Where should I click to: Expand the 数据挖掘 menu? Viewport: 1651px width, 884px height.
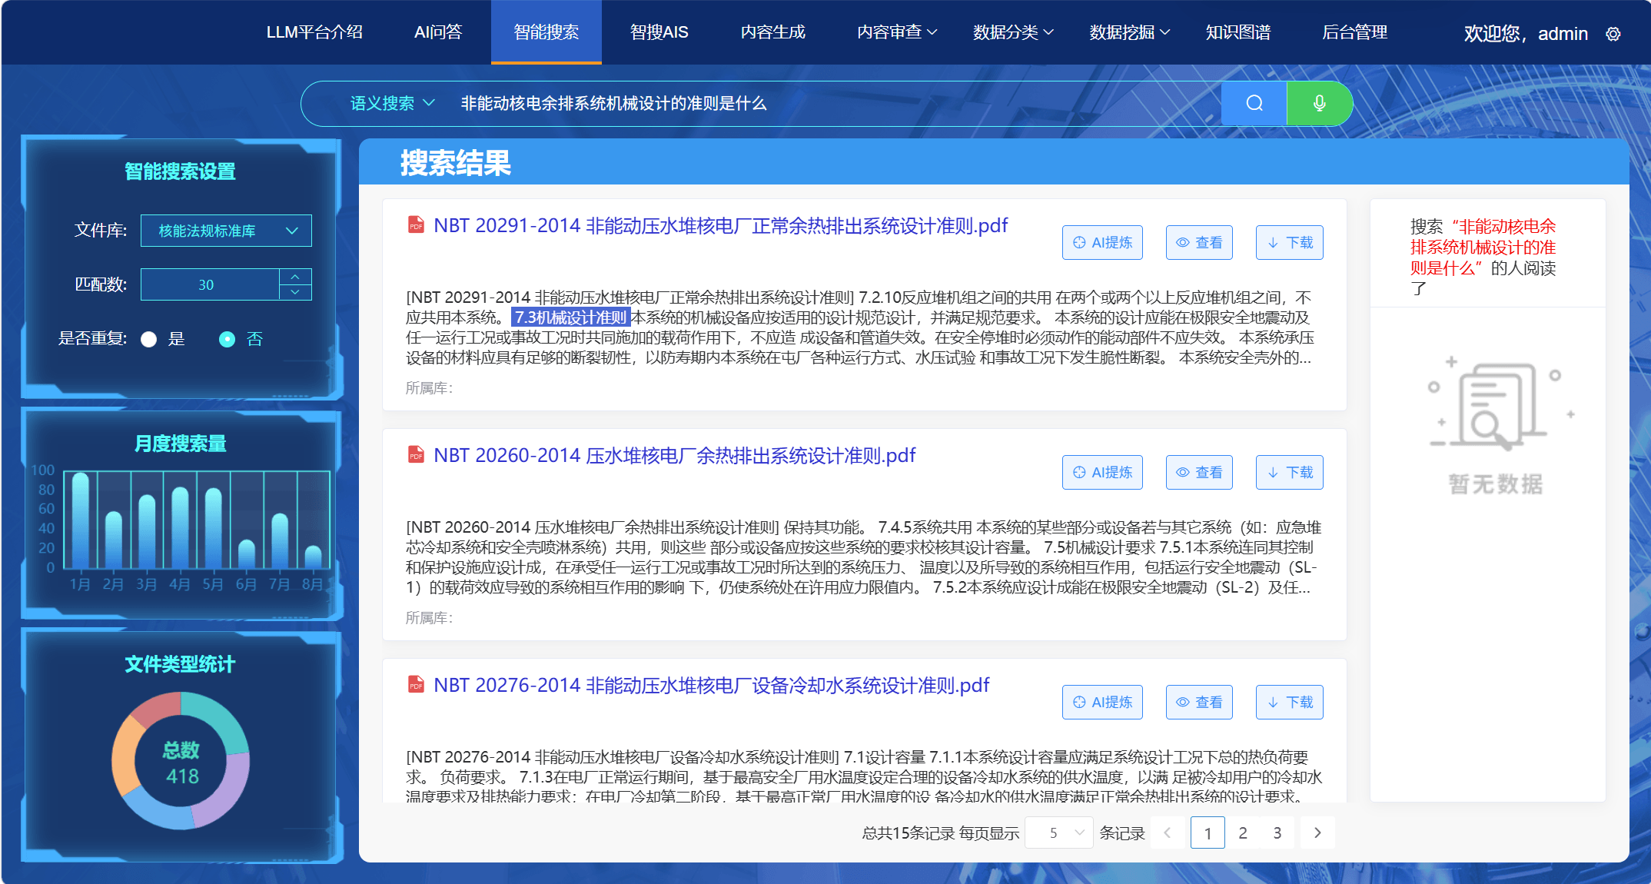(1129, 32)
